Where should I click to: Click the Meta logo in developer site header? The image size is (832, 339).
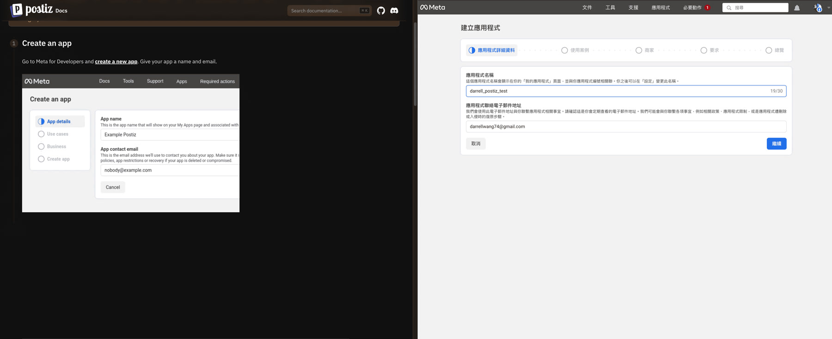tap(433, 7)
